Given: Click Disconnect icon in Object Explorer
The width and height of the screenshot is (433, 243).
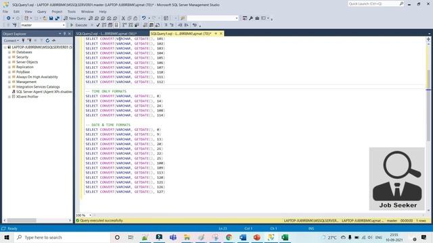Looking at the screenshot, I should [x=29, y=40].
